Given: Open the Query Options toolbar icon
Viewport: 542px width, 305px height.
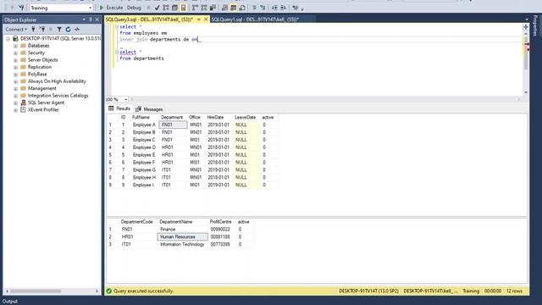Looking at the screenshot, I should click(175, 8).
